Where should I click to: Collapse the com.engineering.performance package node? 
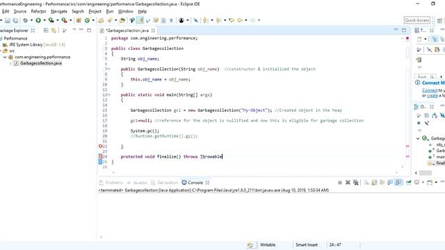5,57
